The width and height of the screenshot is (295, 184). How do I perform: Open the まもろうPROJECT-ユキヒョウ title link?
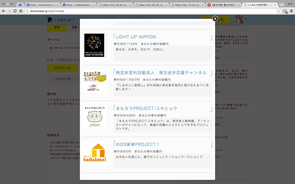146,108
